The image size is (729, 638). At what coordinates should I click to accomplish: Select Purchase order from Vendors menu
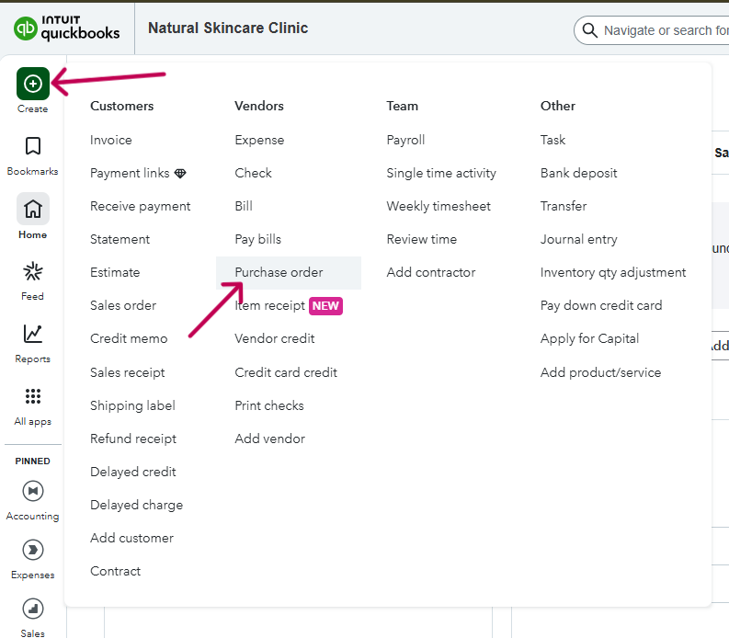(279, 272)
